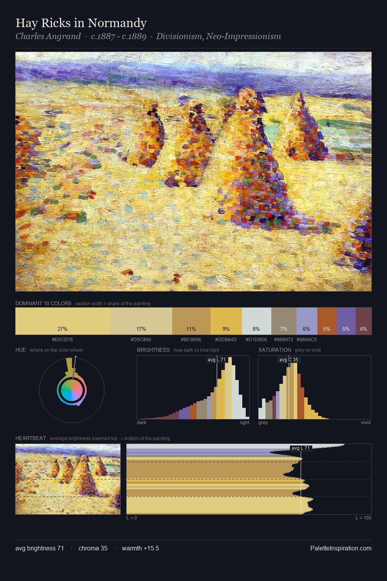Select the 5% purple swatch
The image size is (387, 581).
346,321
